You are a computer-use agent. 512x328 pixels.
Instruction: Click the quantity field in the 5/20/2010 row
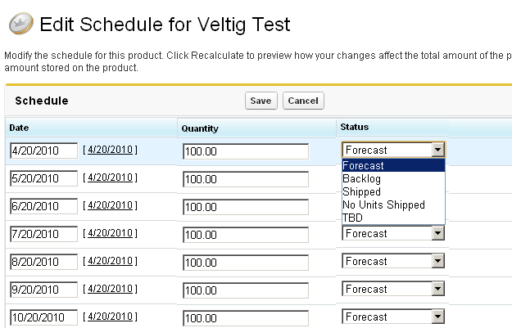click(x=246, y=179)
